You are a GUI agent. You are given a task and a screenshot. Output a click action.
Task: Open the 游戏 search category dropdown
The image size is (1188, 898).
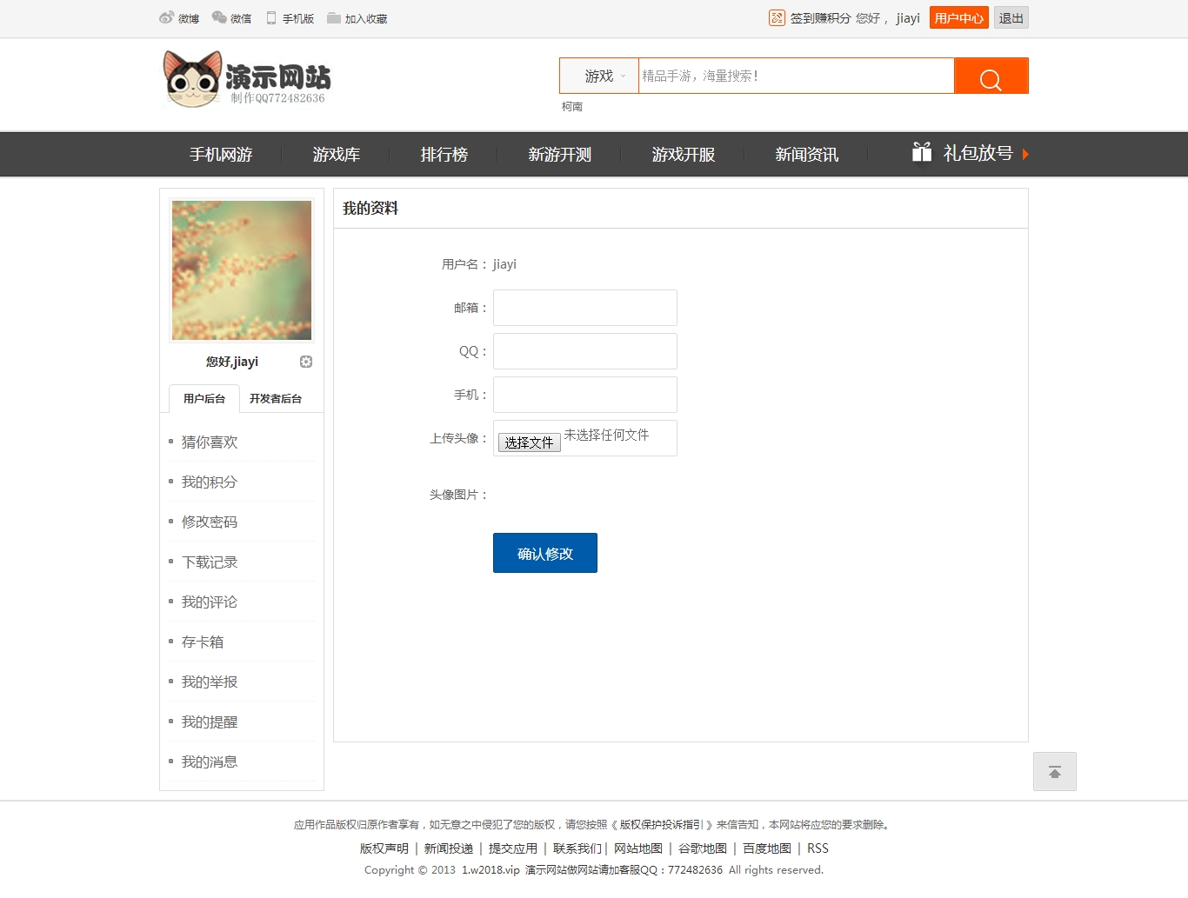click(x=598, y=76)
